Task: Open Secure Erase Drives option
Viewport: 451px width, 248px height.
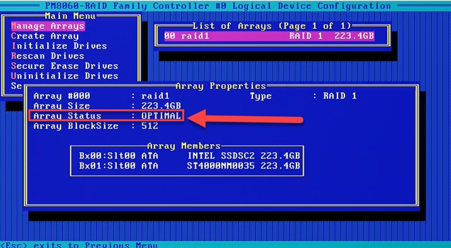Action: [x=65, y=66]
